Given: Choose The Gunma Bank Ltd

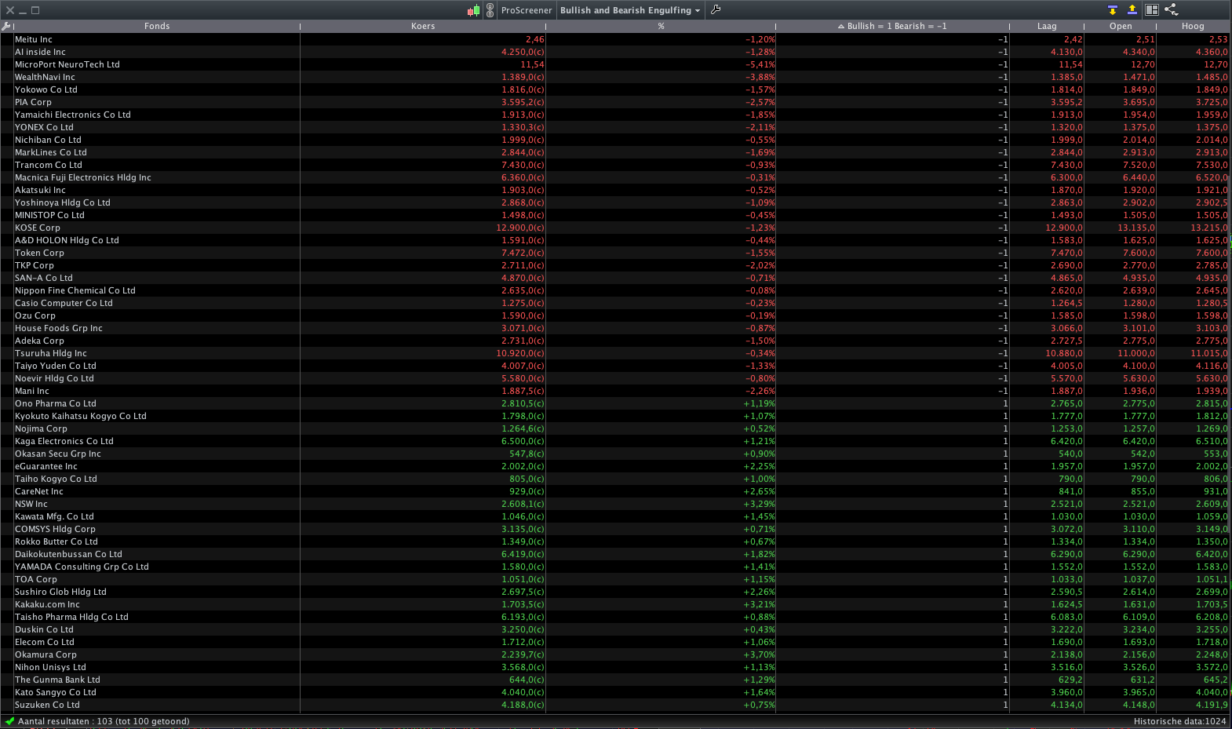Looking at the screenshot, I should [x=57, y=680].
